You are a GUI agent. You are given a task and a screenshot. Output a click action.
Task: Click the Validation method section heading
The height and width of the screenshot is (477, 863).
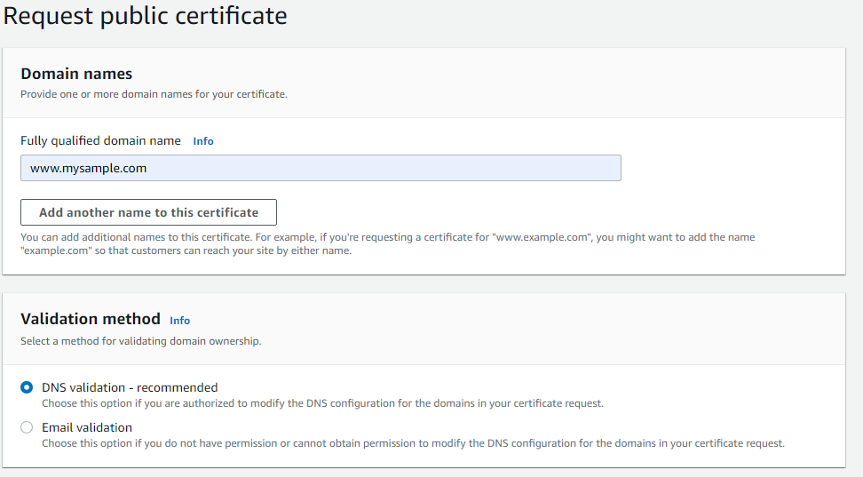point(91,319)
